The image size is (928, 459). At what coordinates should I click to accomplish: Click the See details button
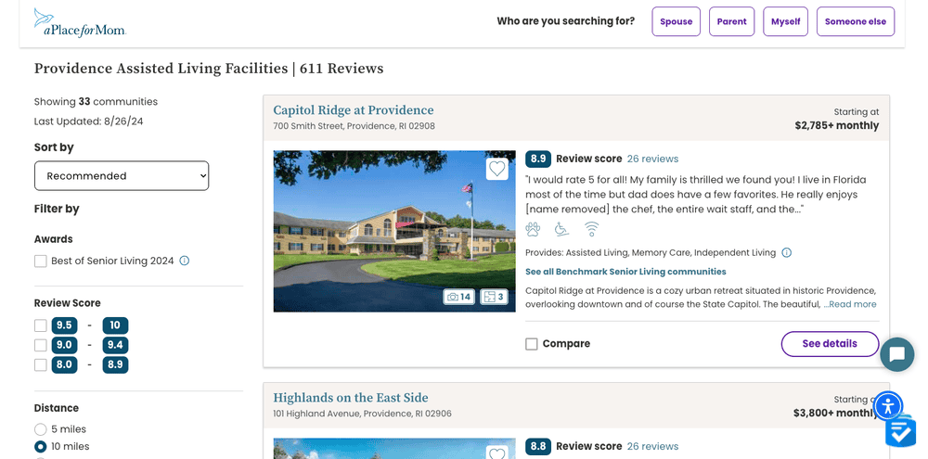[x=830, y=344]
